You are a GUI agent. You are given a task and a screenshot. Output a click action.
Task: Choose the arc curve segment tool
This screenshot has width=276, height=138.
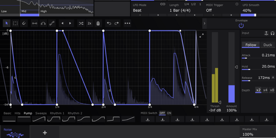(43, 23)
